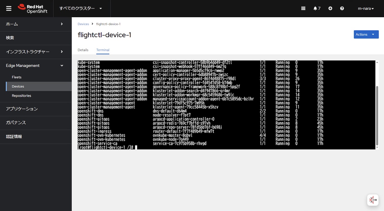Click node-resolver-f7pt7 in the terminal
The width and height of the screenshot is (384, 211).
point(172,115)
